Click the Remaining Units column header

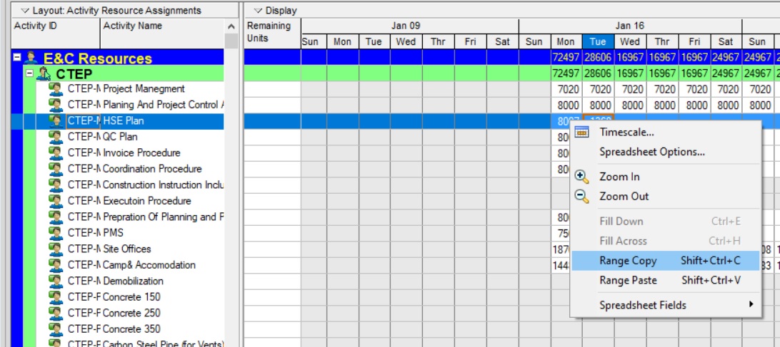pos(272,33)
